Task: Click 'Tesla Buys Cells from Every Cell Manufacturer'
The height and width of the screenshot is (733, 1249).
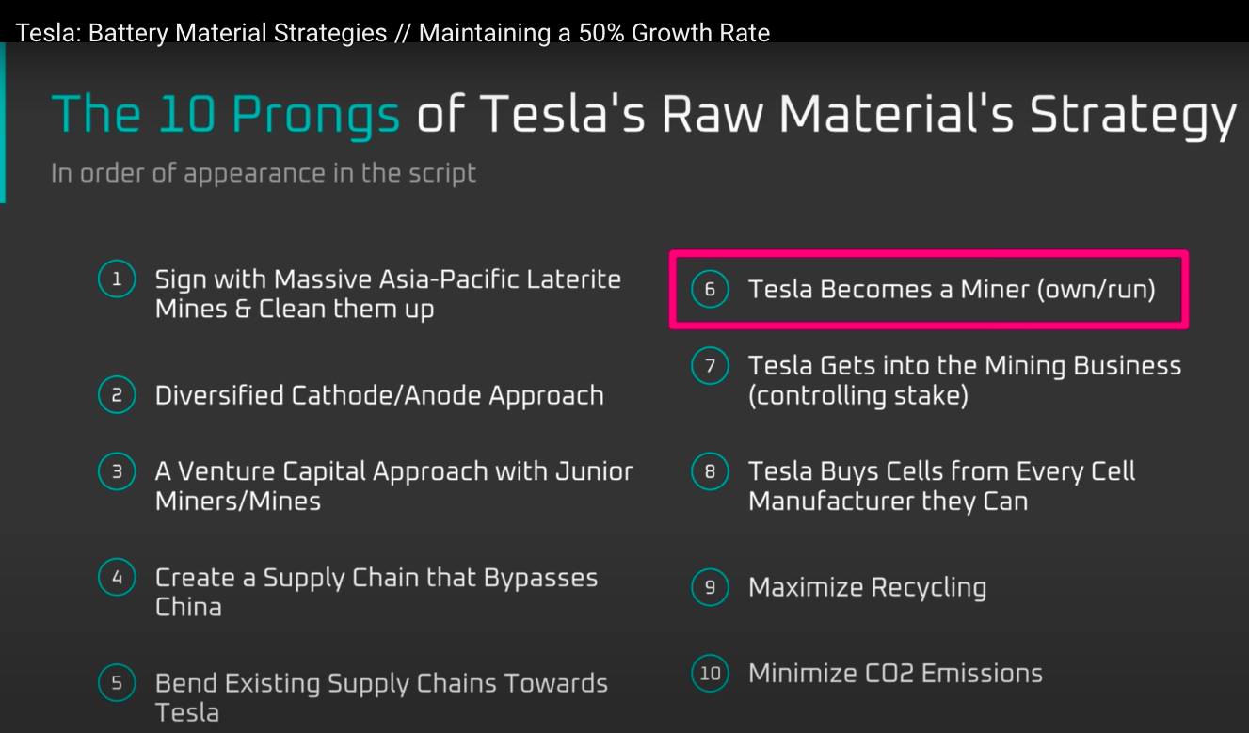Action: (941, 486)
